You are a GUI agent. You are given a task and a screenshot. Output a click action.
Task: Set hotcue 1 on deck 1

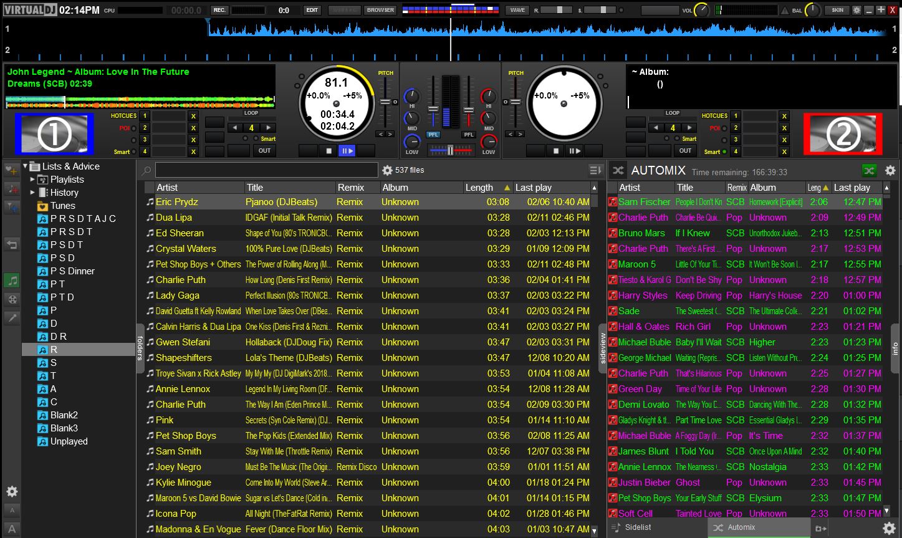[145, 116]
